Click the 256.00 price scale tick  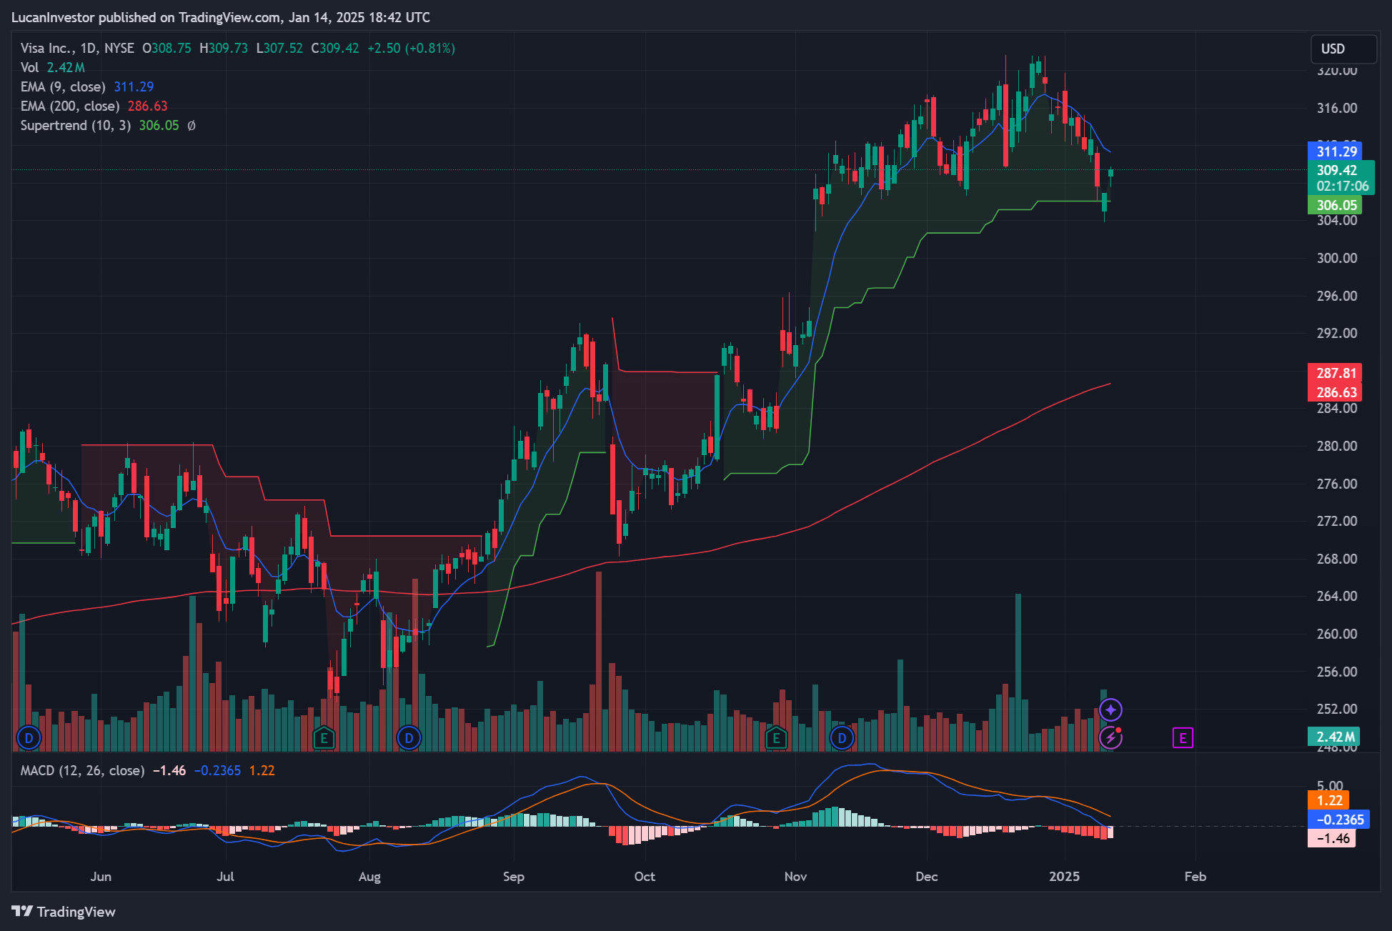tap(1337, 672)
